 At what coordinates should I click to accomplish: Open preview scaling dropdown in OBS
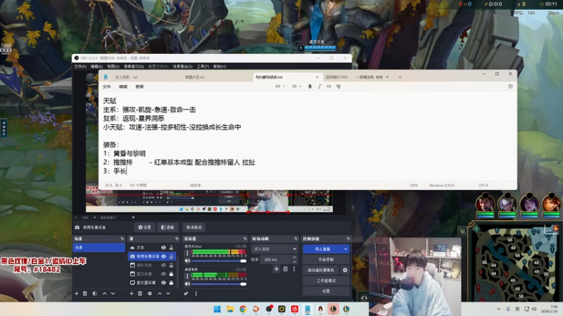click(x=133, y=218)
